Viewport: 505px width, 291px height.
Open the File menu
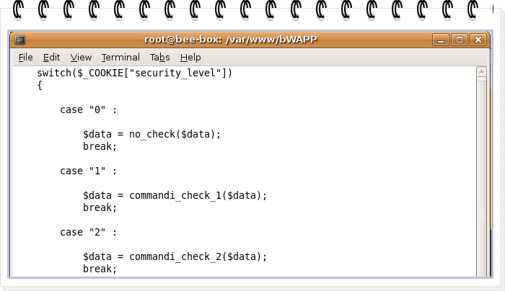pos(25,57)
